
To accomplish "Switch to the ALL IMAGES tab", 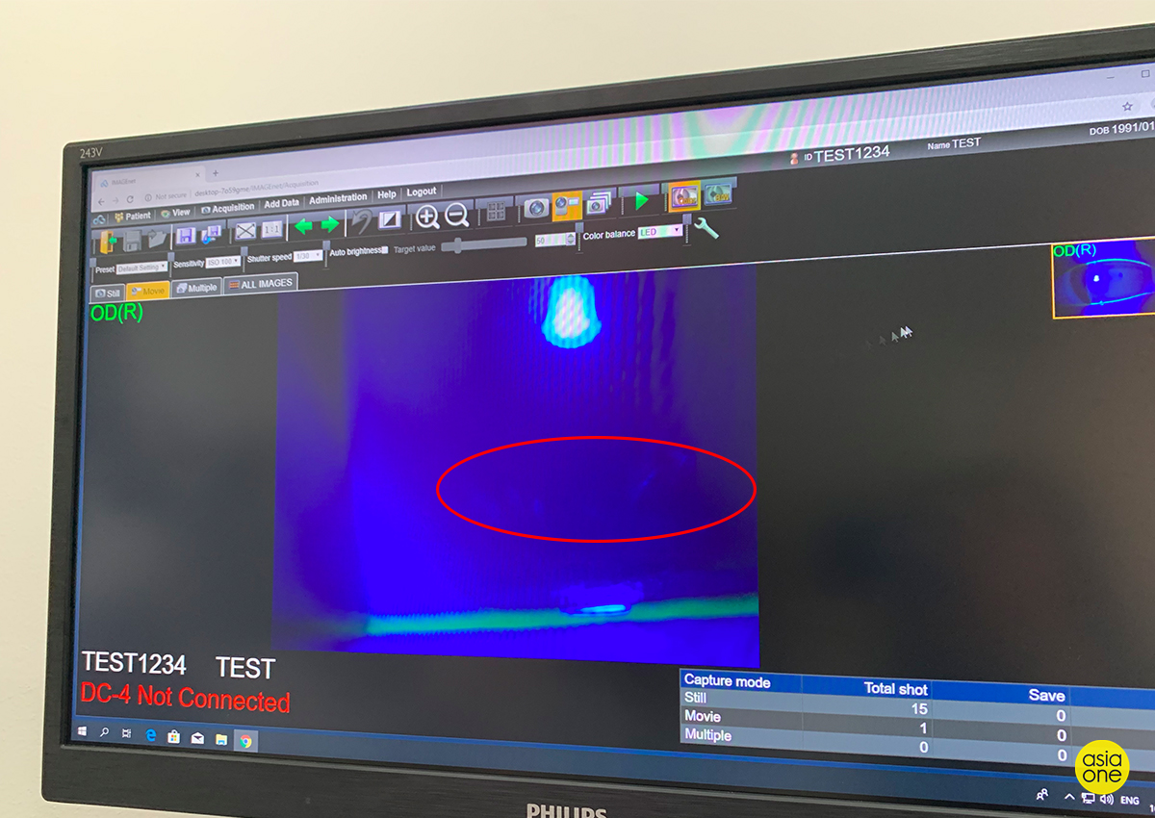I will [x=261, y=283].
